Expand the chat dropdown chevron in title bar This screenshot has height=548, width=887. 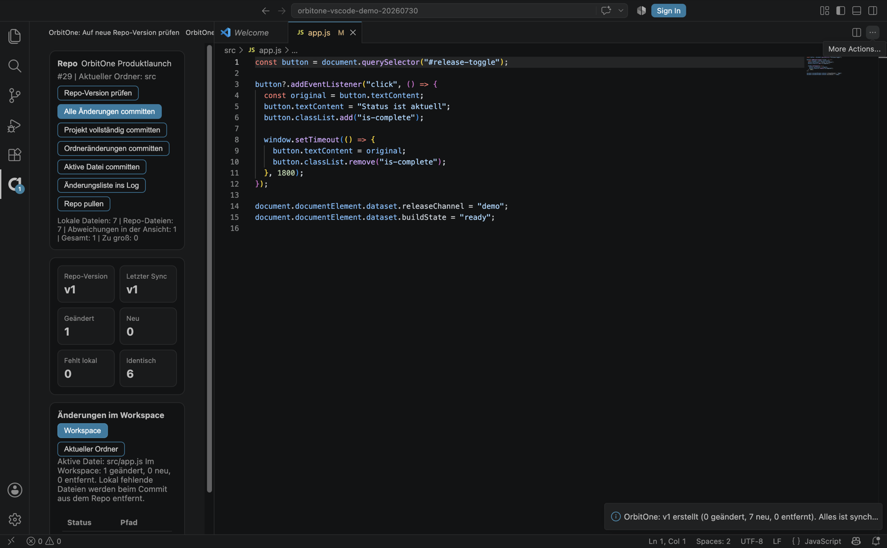(621, 11)
